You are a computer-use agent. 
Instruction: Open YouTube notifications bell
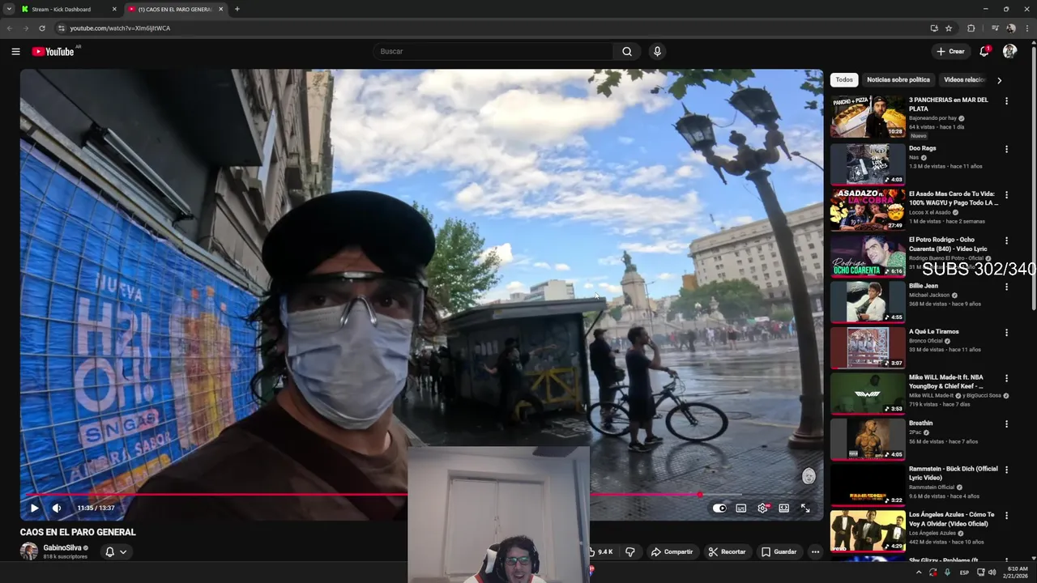[x=984, y=51]
